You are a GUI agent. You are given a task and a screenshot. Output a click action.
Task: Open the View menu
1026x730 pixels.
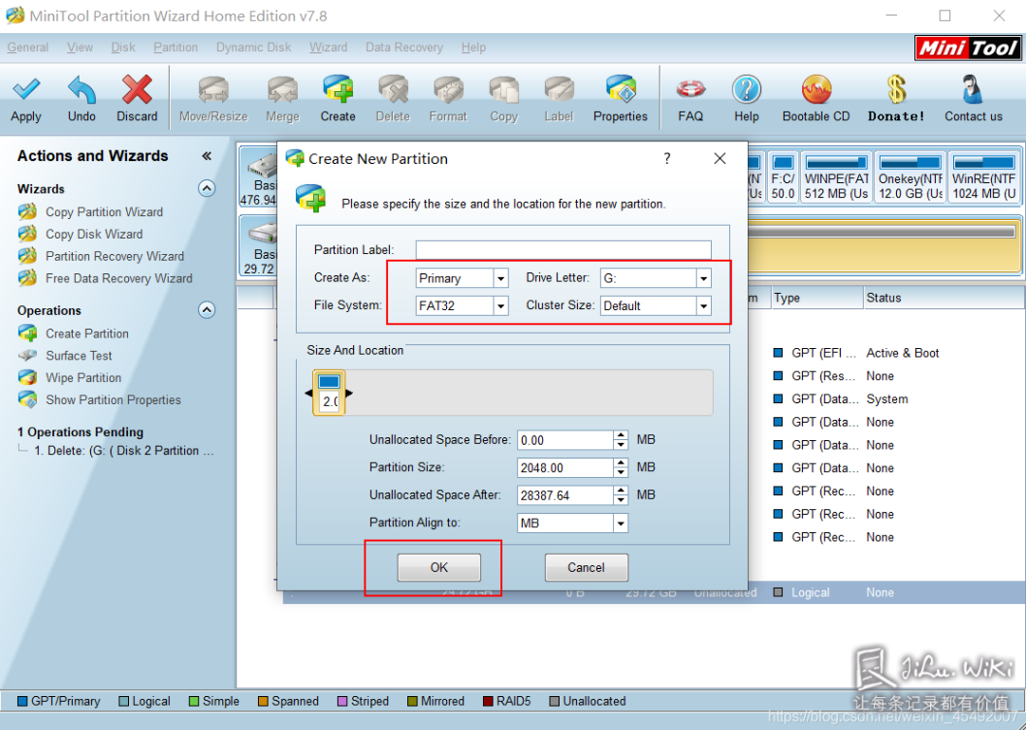pos(80,48)
